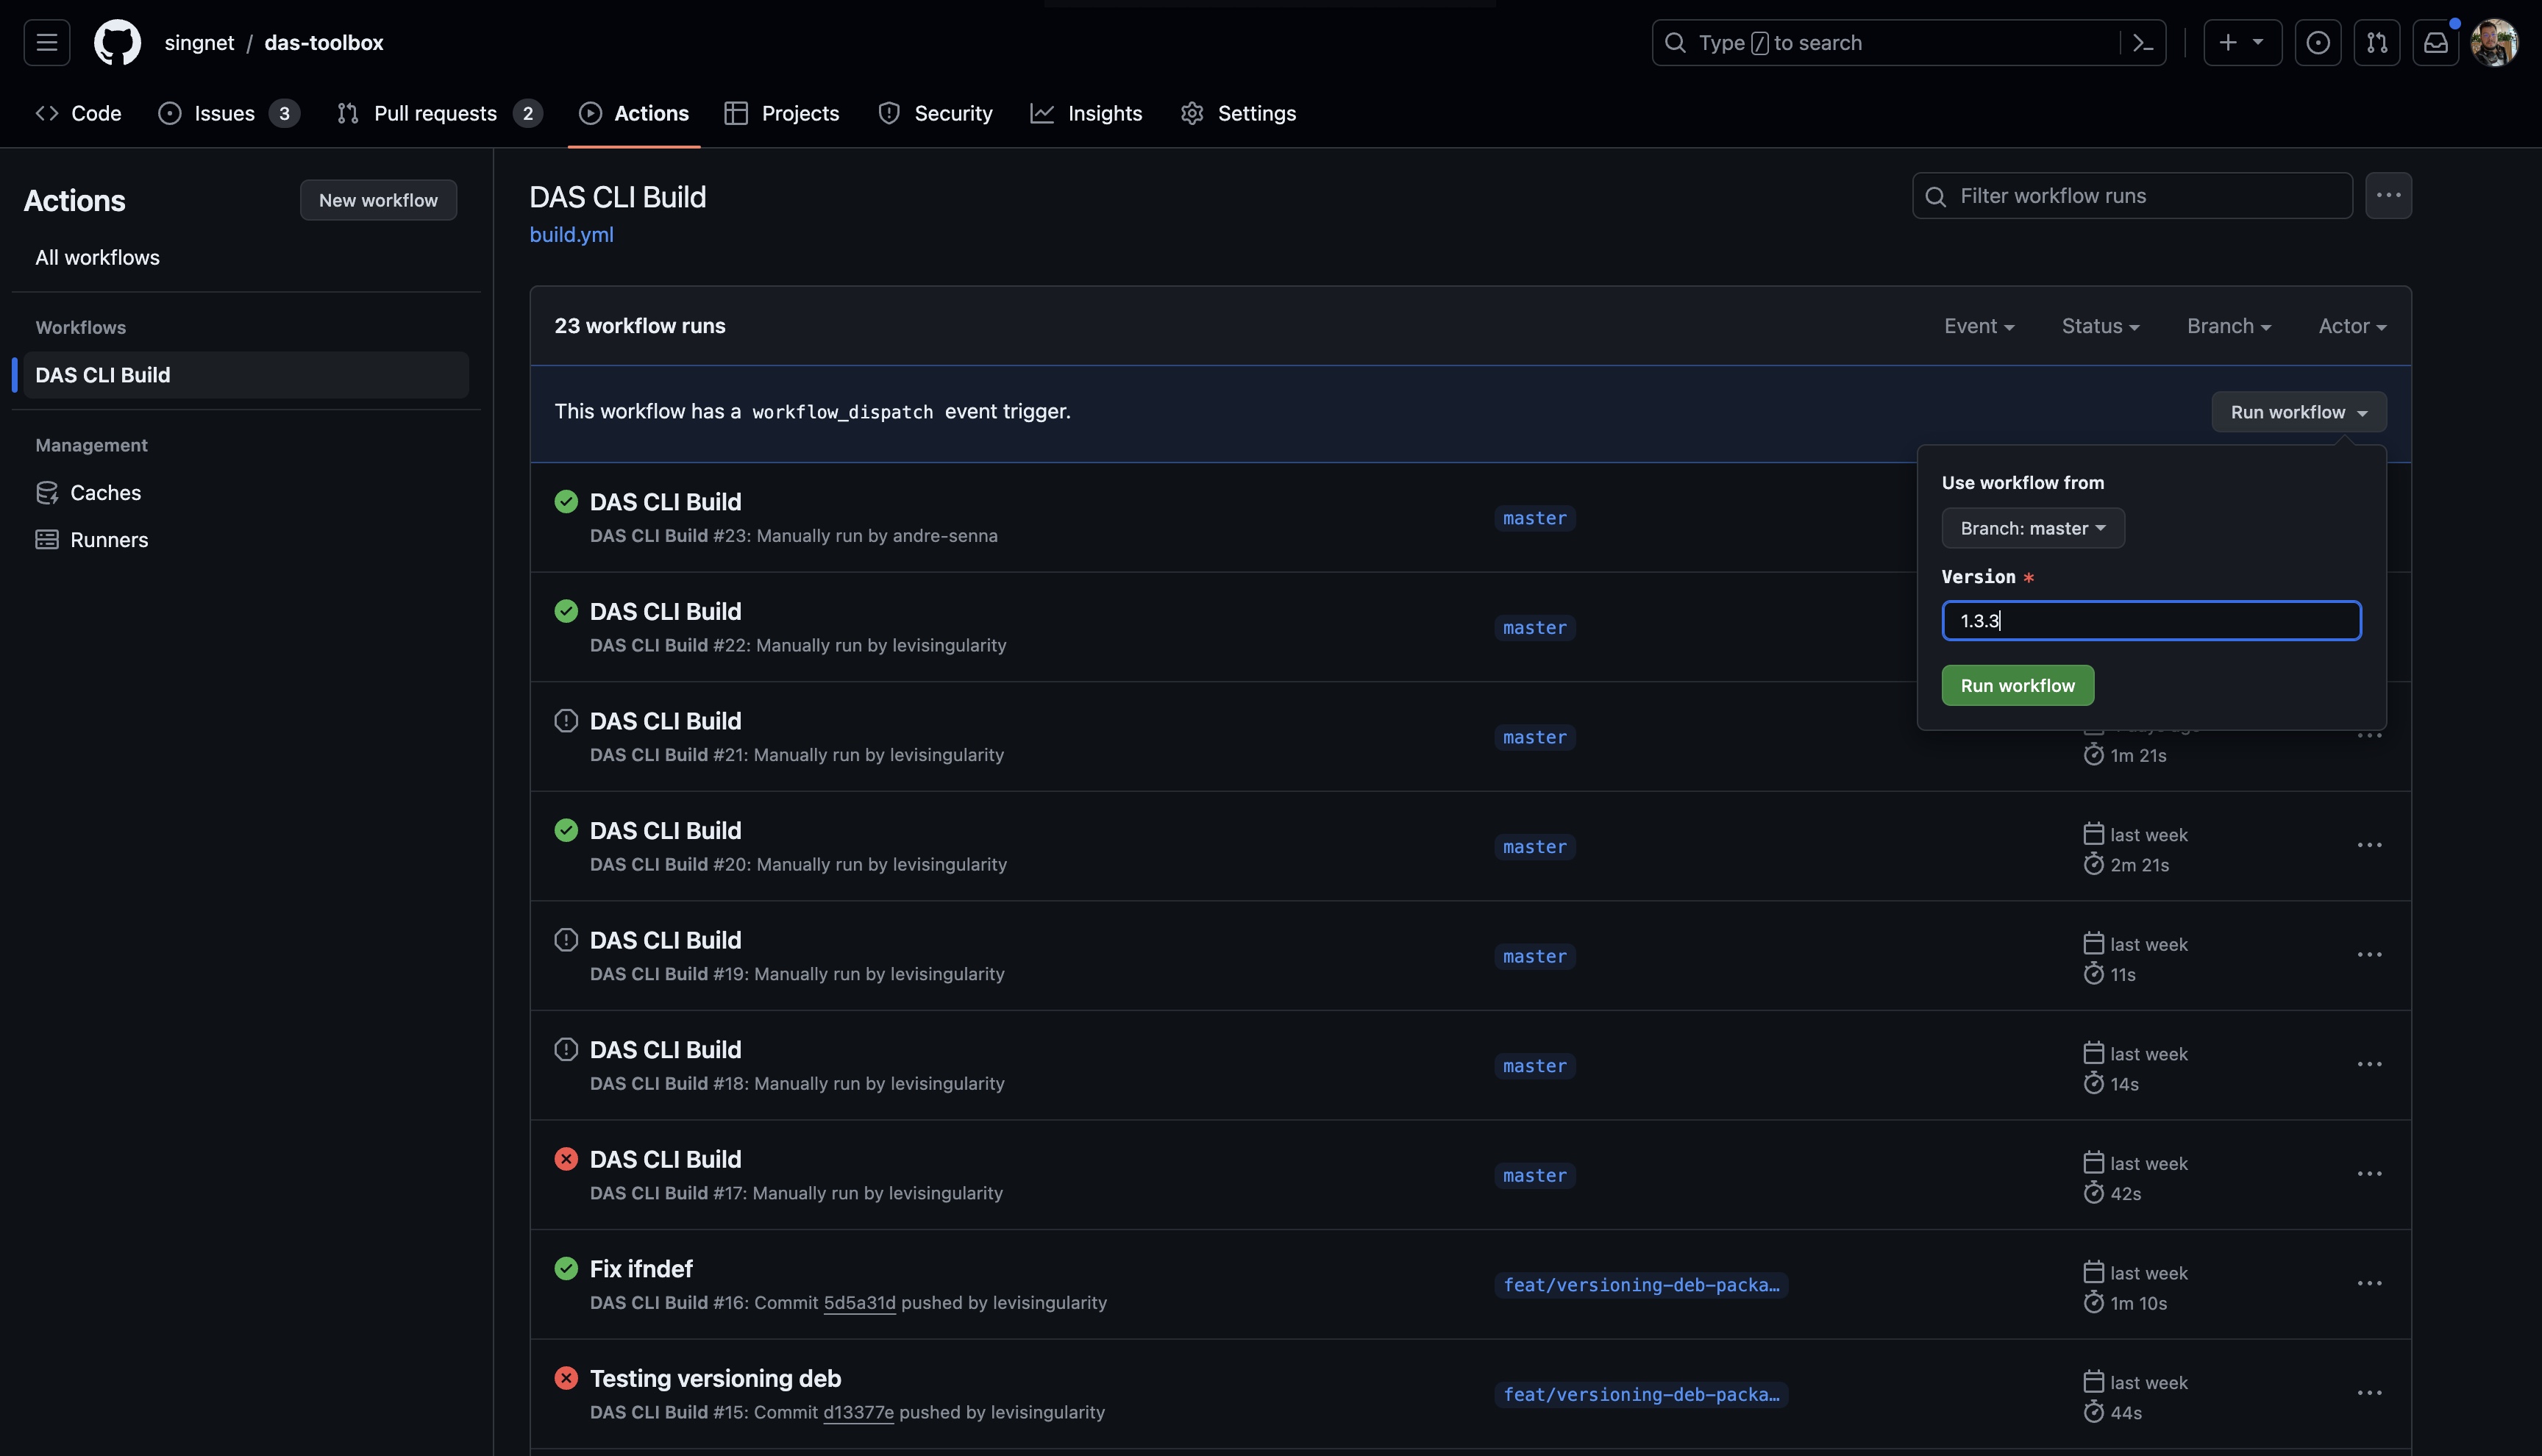This screenshot has width=2542, height=1456.
Task: Open commit 5d5a31d link
Action: tap(859, 1303)
